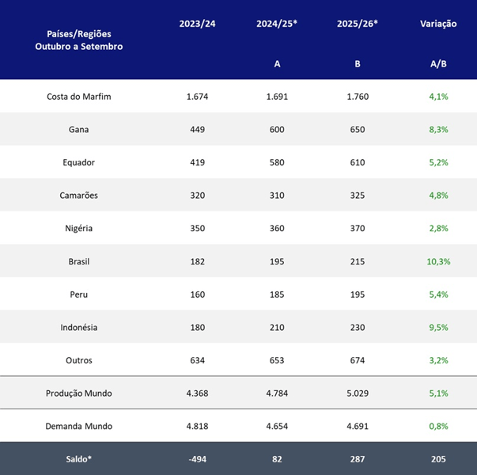Screen dimensions: 477x475
Task: Click Produção Mundo value 5.029
Action: click(x=358, y=393)
